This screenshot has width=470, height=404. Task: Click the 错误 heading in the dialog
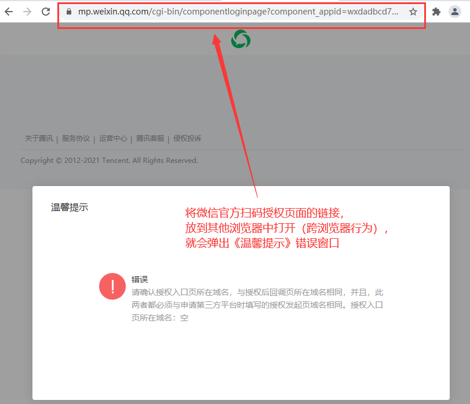click(x=140, y=279)
